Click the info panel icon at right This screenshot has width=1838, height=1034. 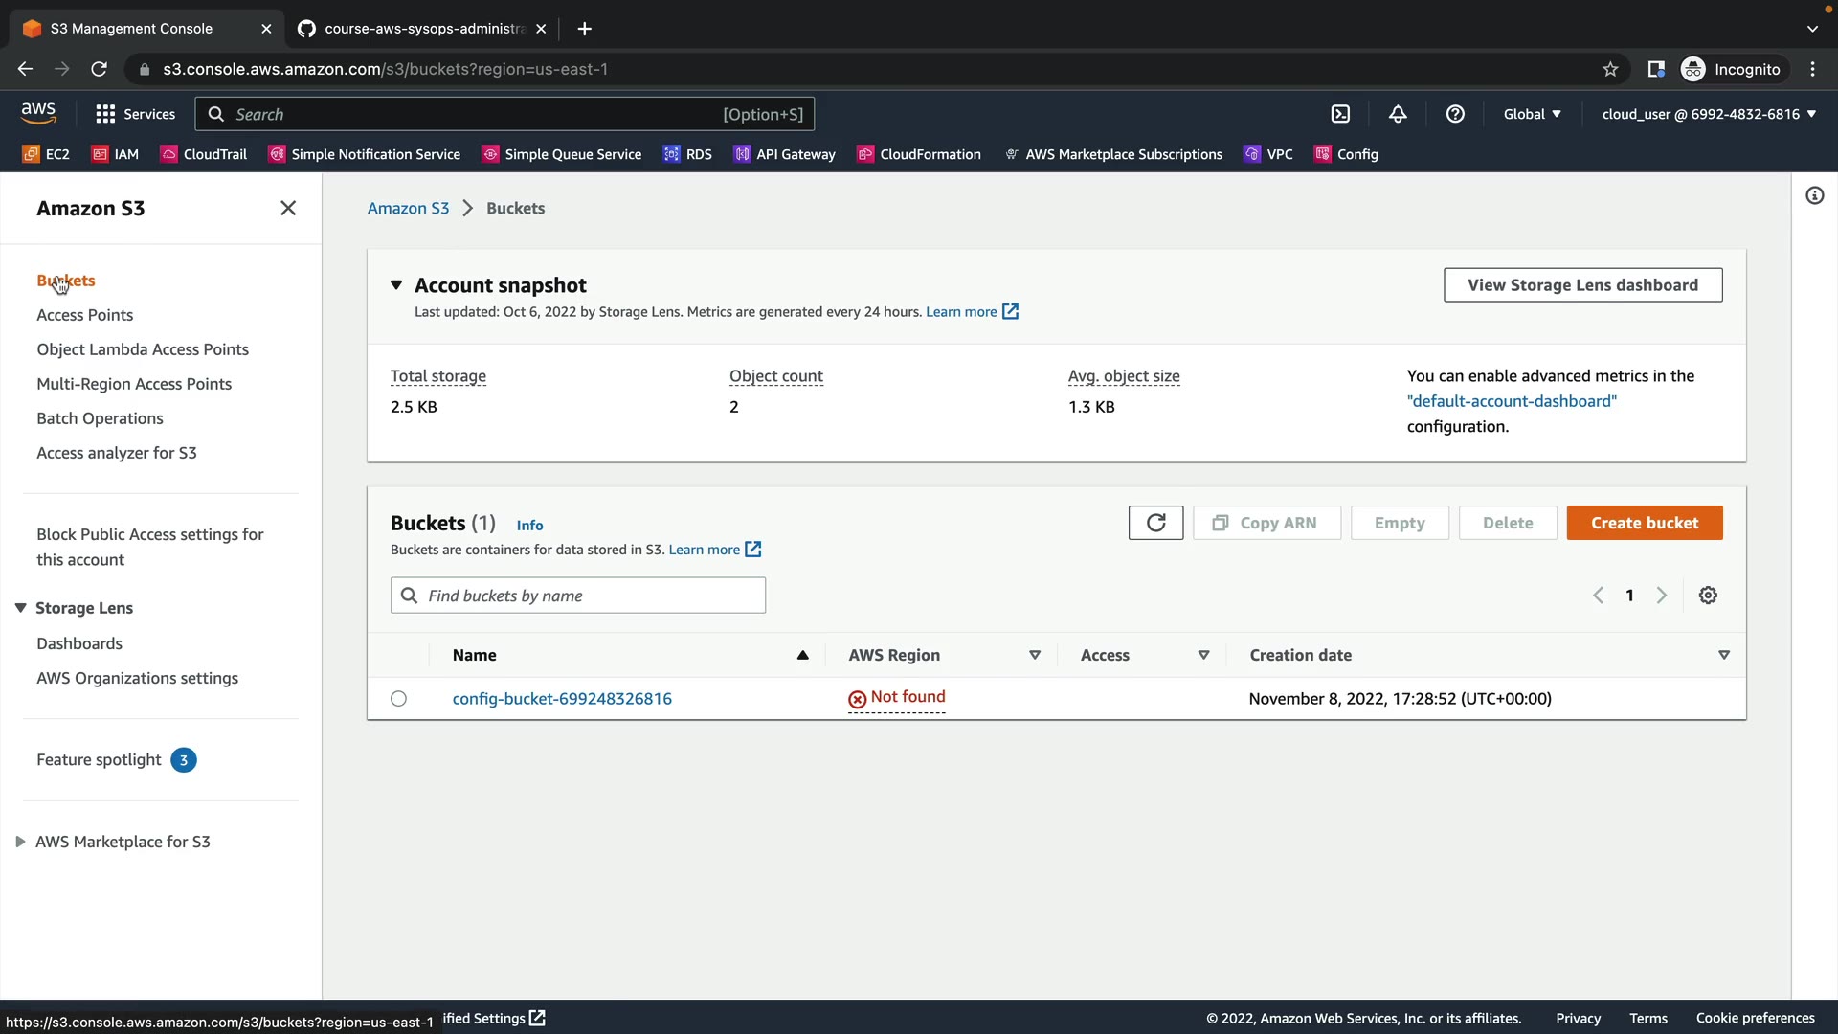tap(1814, 196)
